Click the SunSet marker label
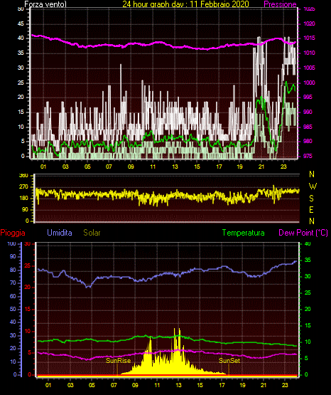 pyautogui.click(x=229, y=361)
